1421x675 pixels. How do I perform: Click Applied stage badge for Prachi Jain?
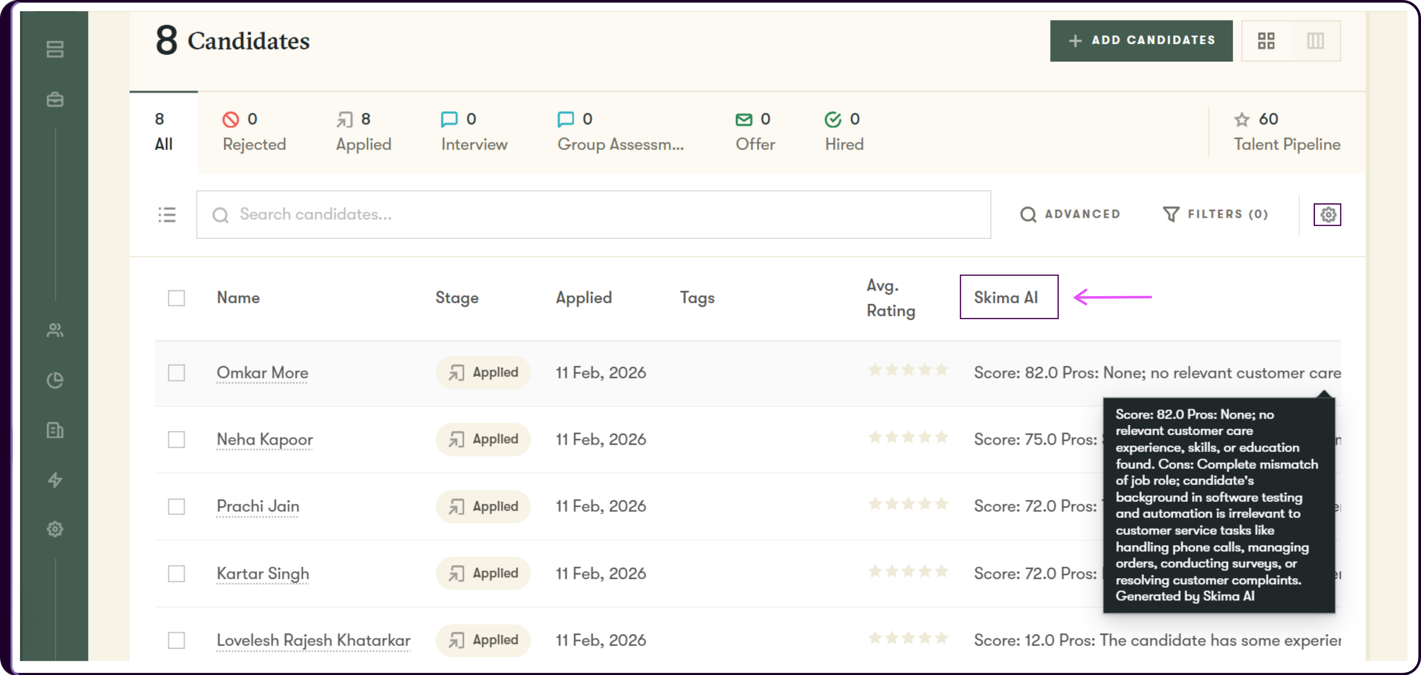tap(483, 507)
